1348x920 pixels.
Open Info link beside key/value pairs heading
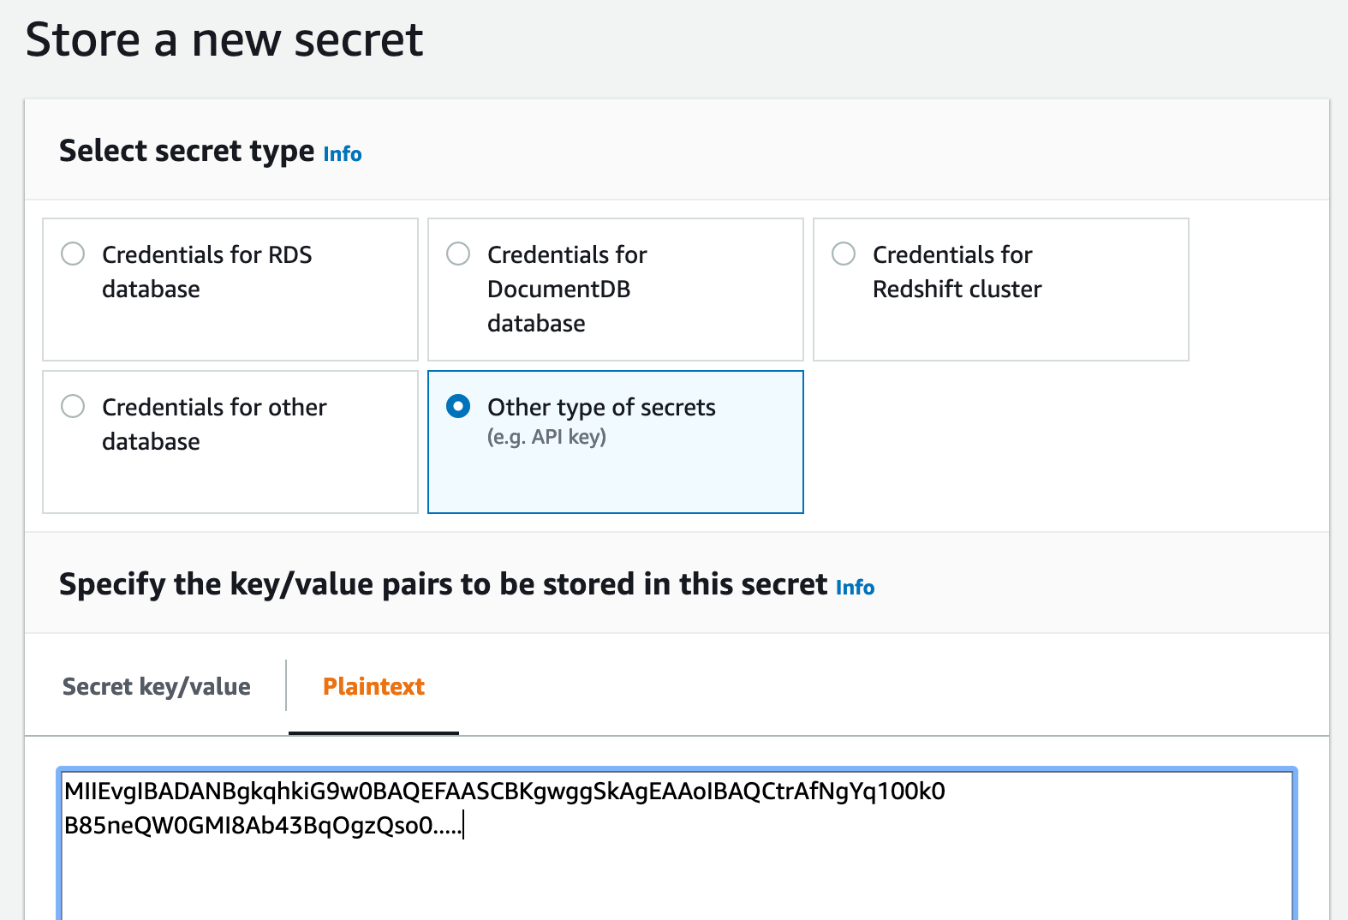coord(855,588)
